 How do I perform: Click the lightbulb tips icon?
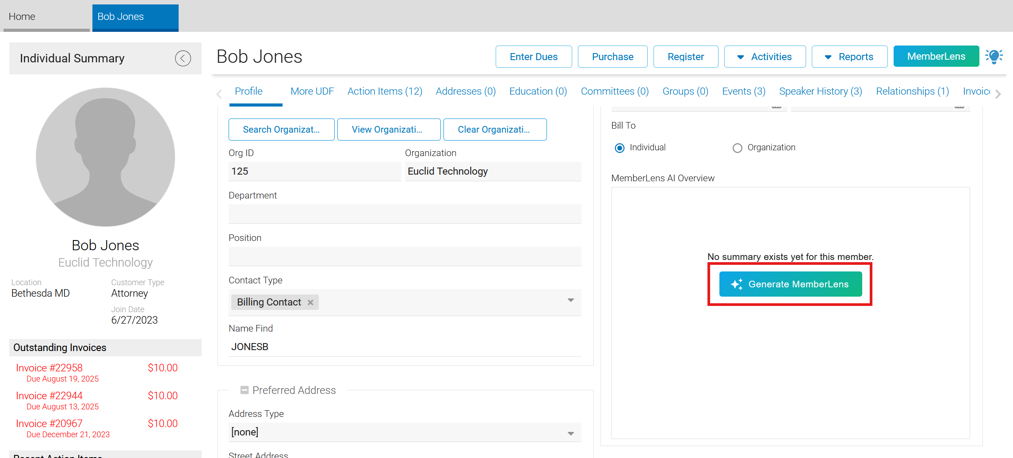pos(994,57)
